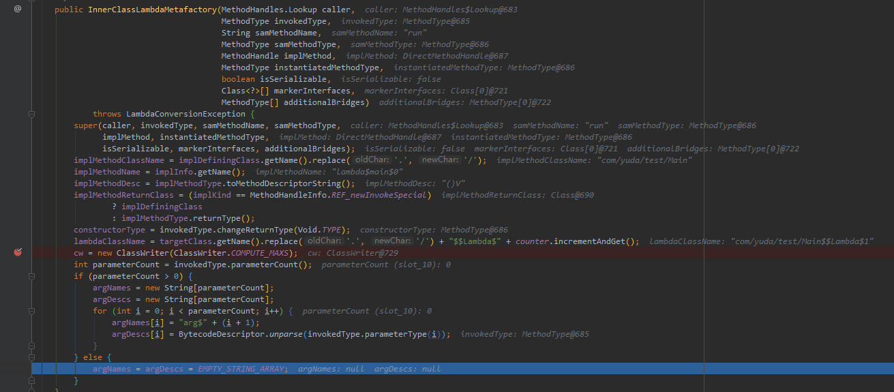Click changeReturnType(Void.TYPE) call
894x392 pixels.
point(283,230)
